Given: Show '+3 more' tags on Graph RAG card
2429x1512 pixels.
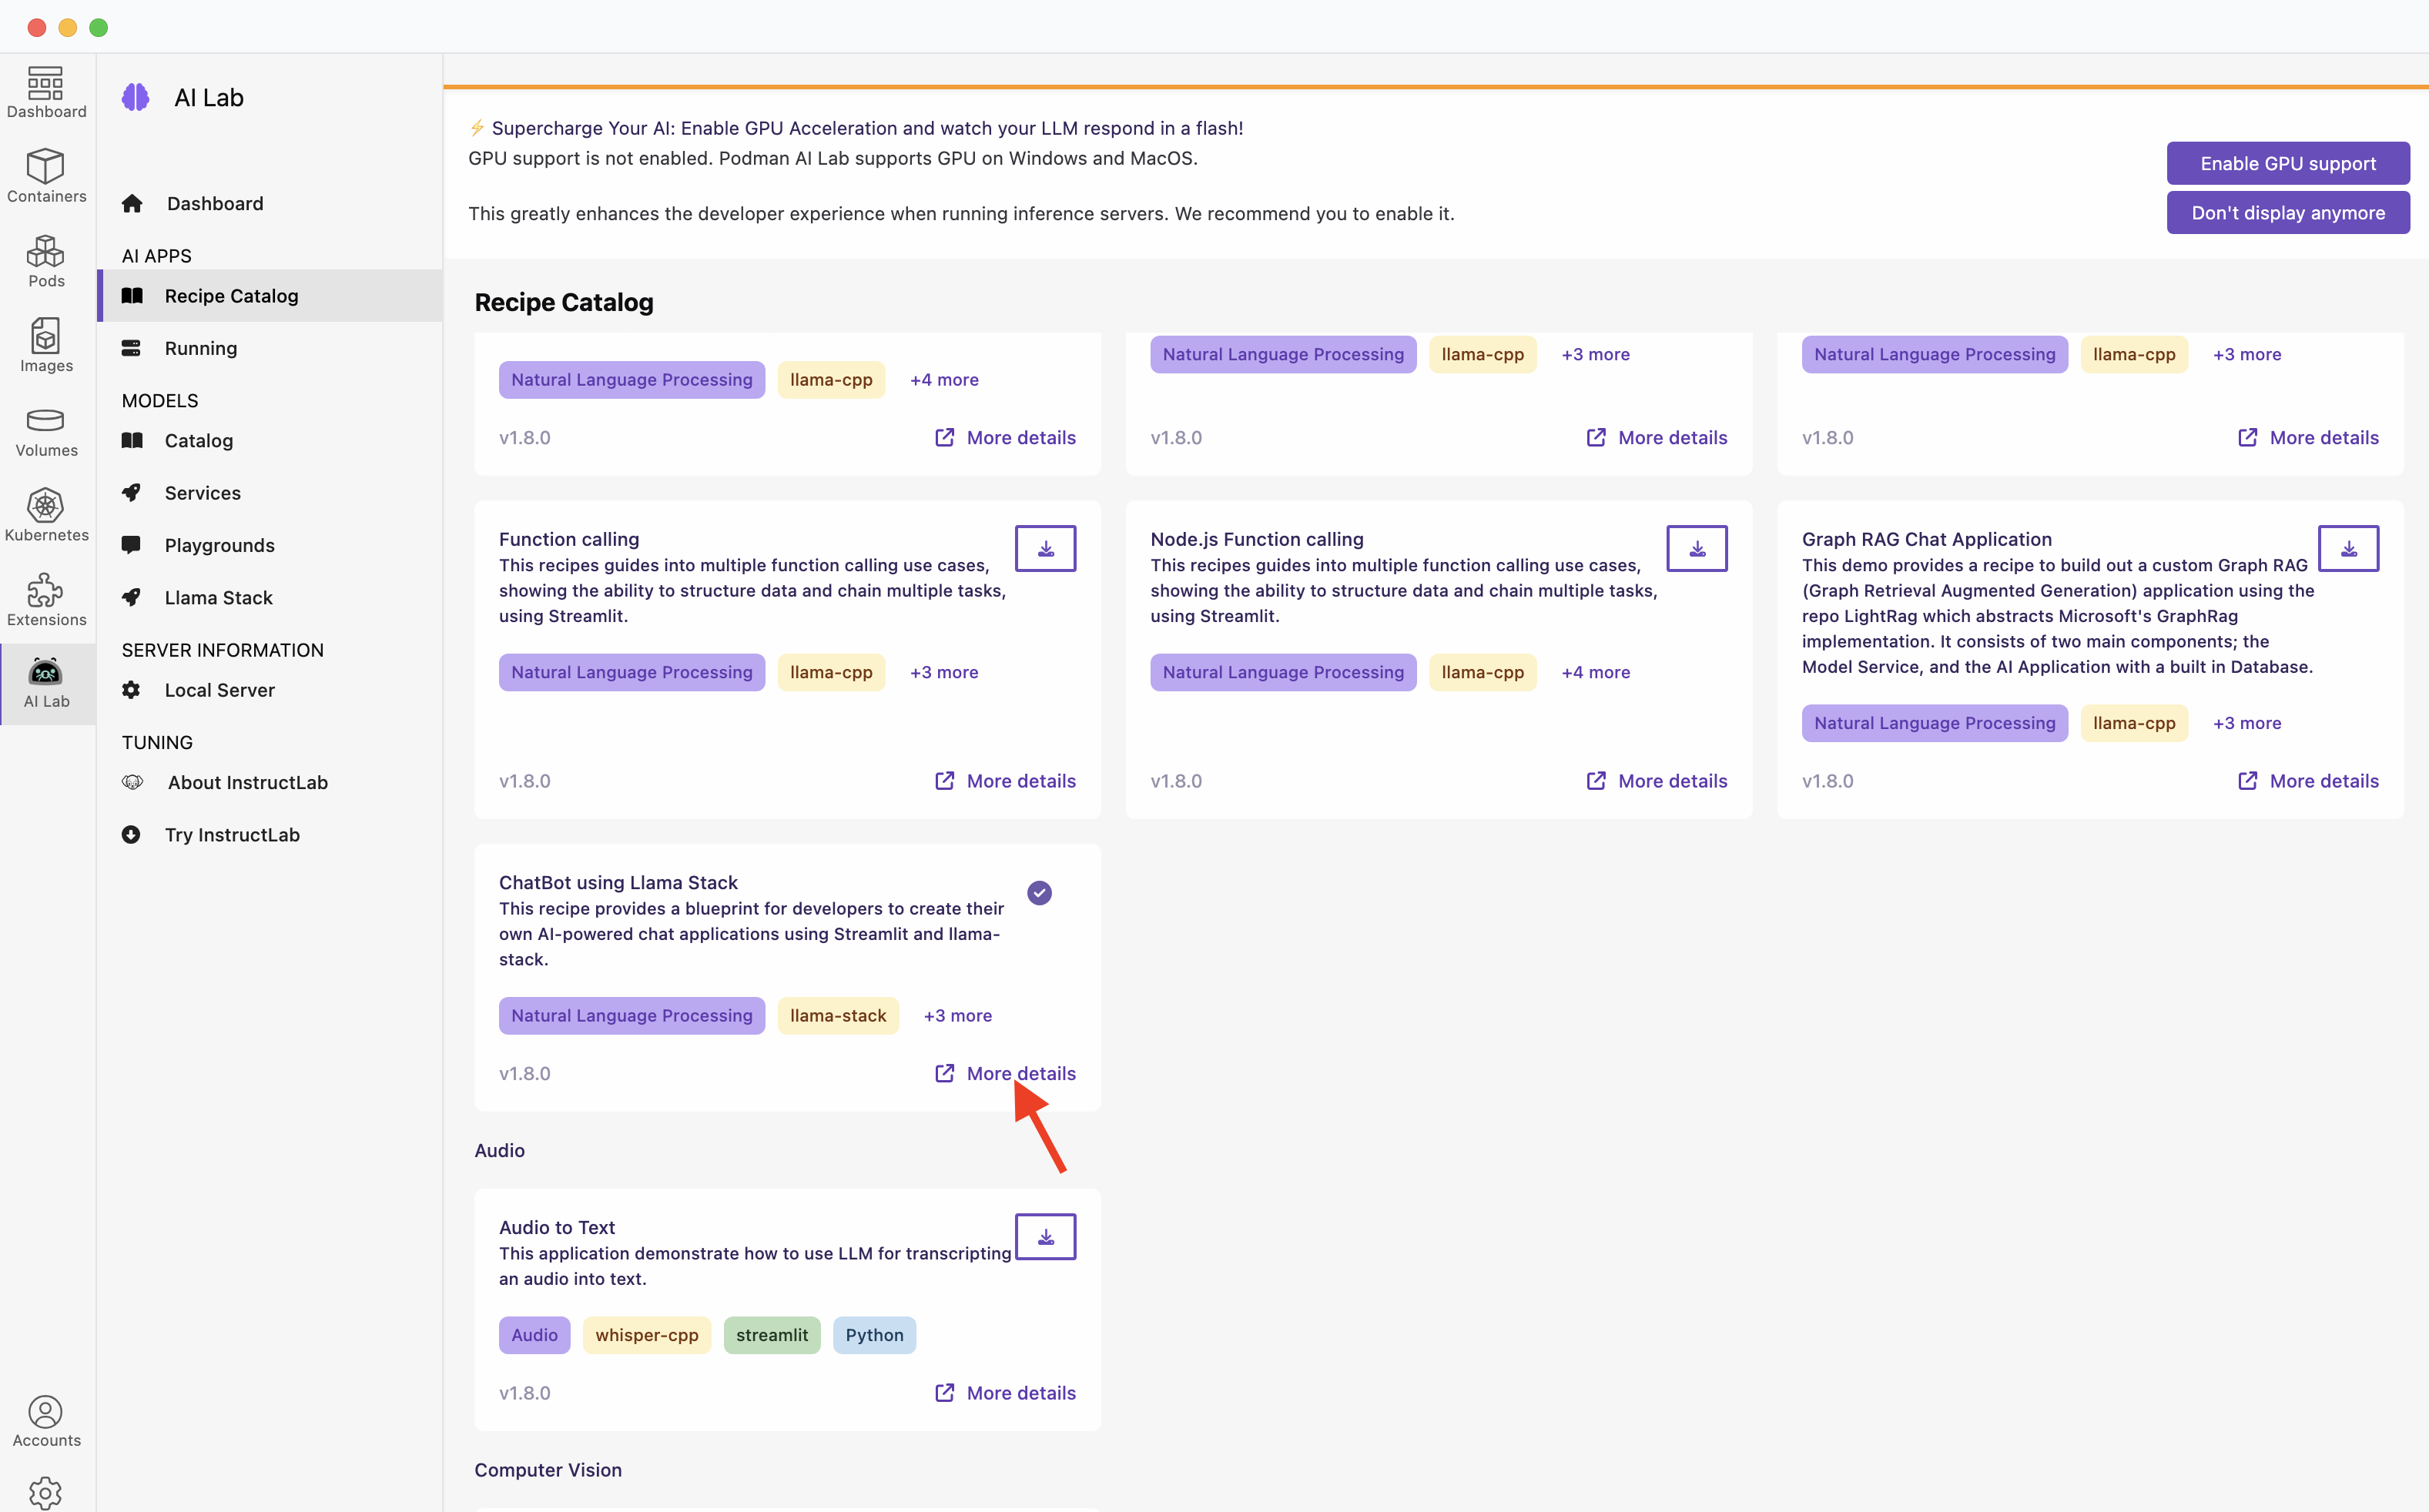Looking at the screenshot, I should click(x=2246, y=723).
